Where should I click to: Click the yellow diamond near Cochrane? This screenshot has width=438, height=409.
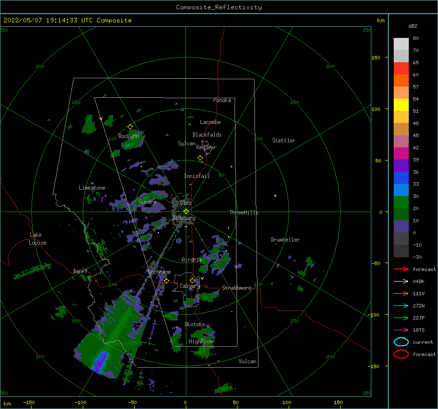pos(166,281)
